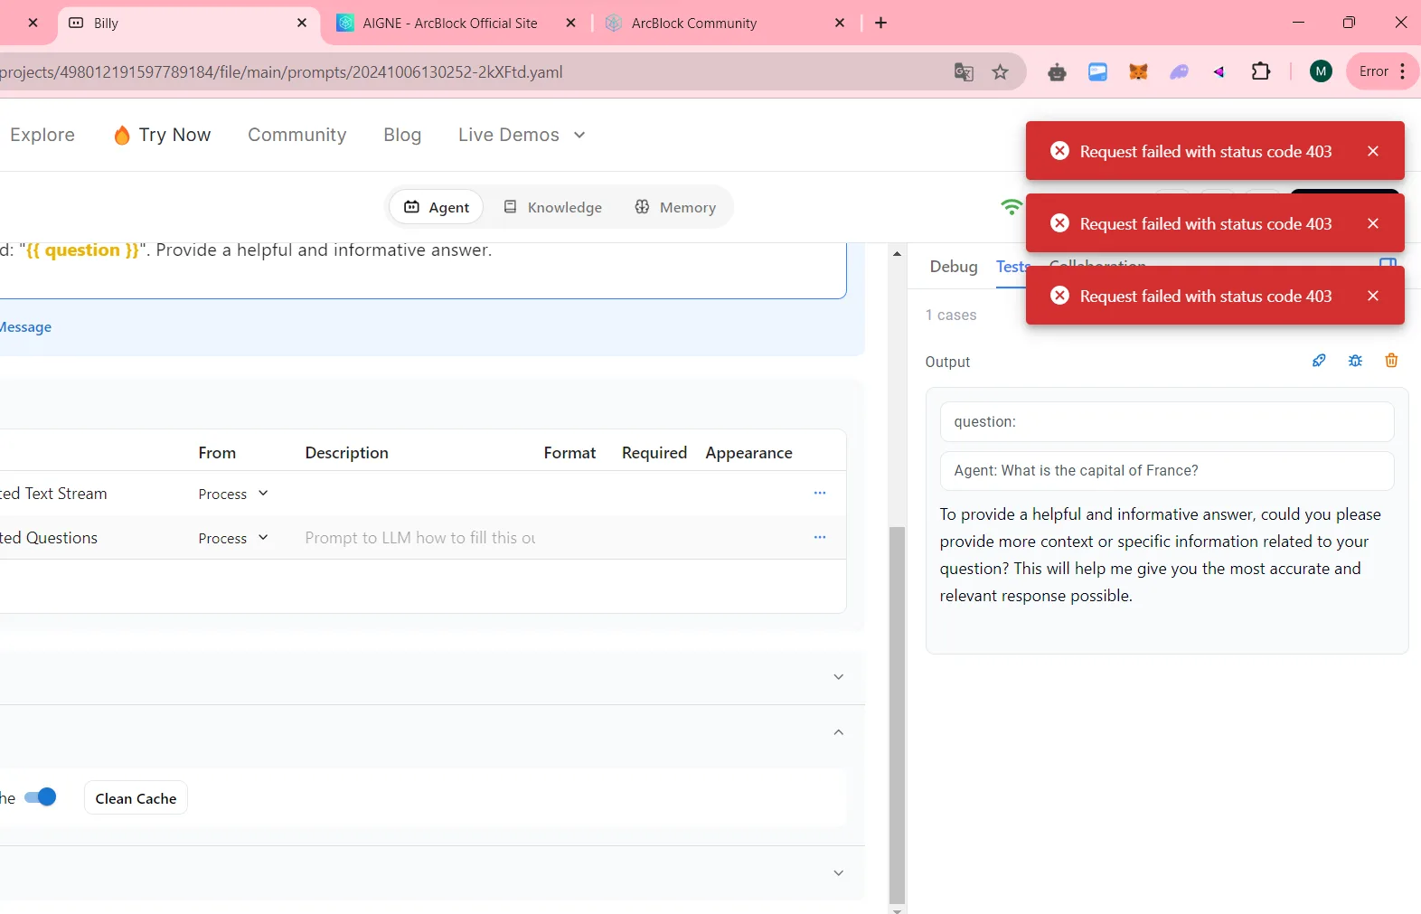This screenshot has width=1421, height=914.
Task: Close the second 403 error toast
Action: (x=1372, y=223)
